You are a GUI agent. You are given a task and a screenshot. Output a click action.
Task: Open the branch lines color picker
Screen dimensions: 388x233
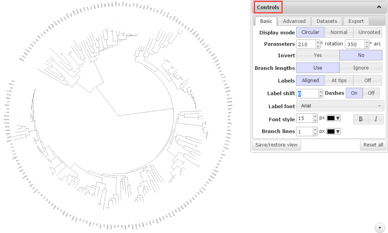334,132
